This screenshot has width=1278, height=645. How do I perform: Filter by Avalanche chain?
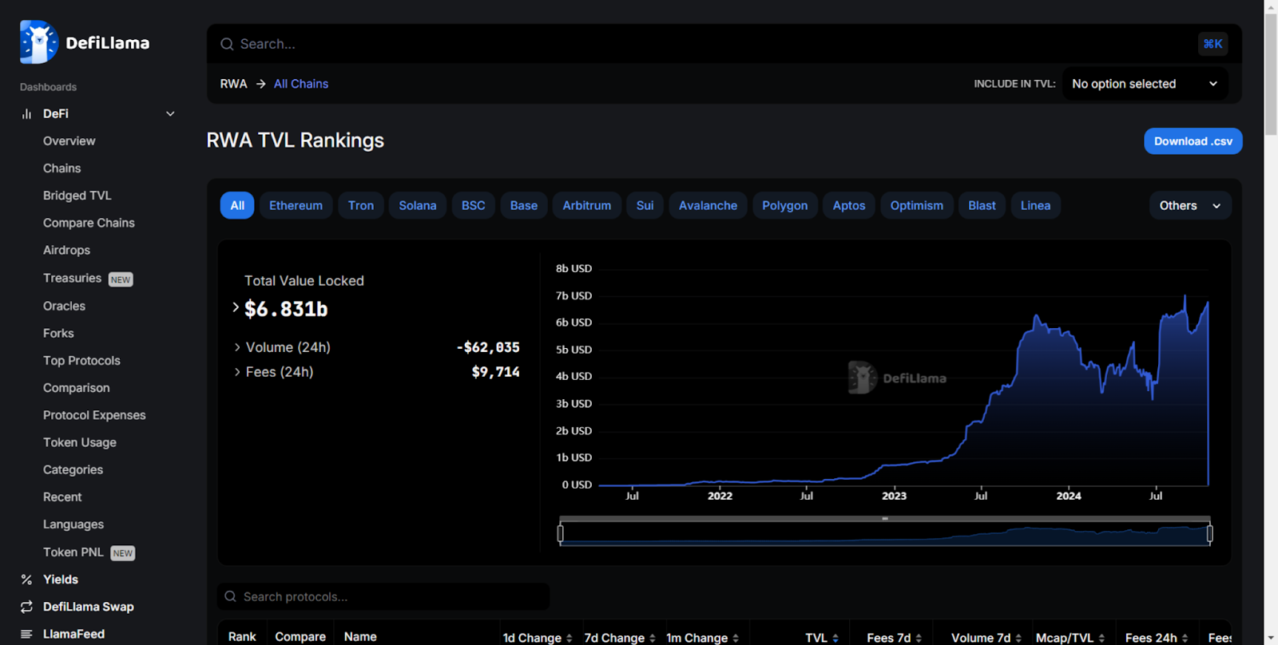click(x=708, y=205)
